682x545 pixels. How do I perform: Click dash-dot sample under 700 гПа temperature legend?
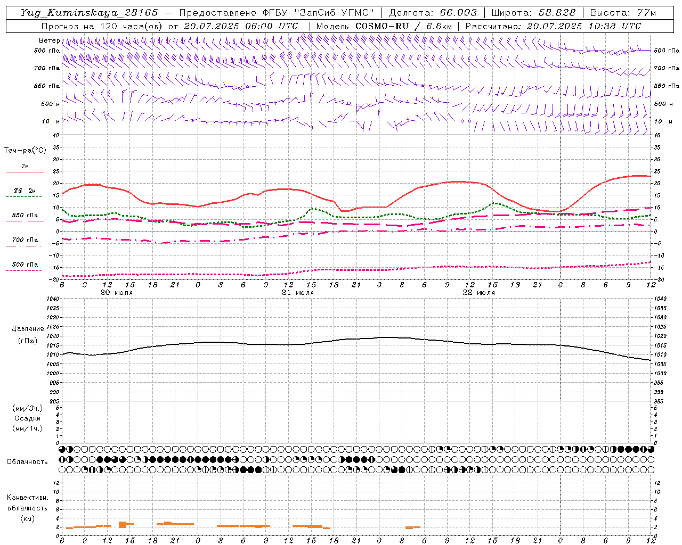tap(25, 245)
